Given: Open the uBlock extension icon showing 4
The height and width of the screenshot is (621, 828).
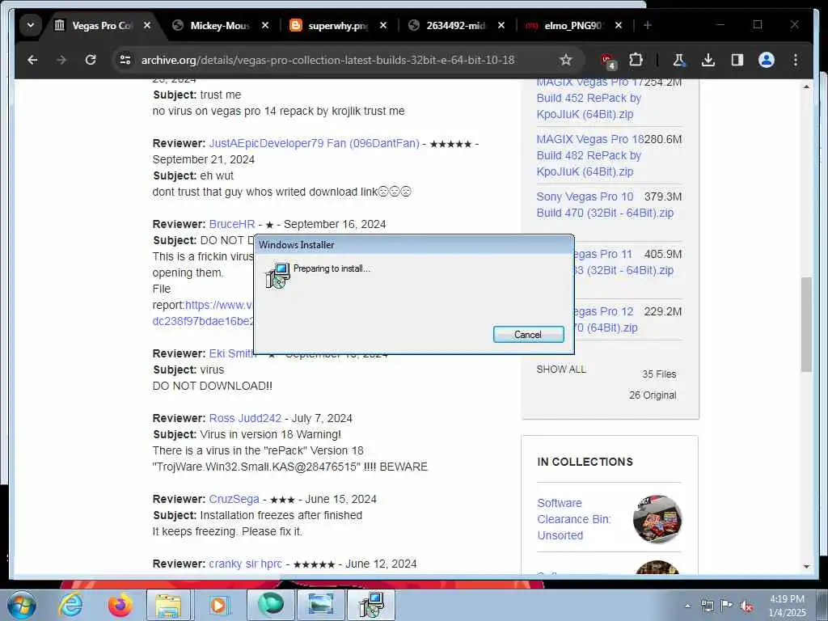Looking at the screenshot, I should click(608, 61).
